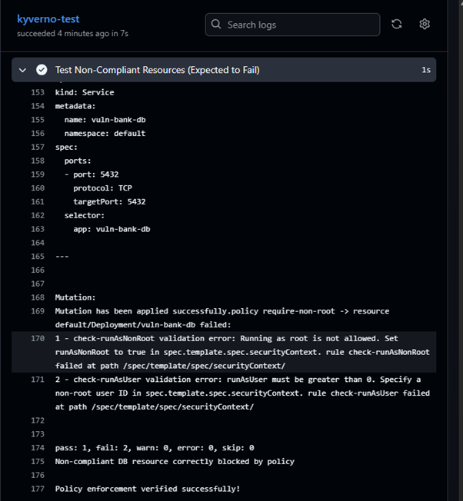Select log line number 174
This screenshot has width=463, height=501.
point(37,447)
